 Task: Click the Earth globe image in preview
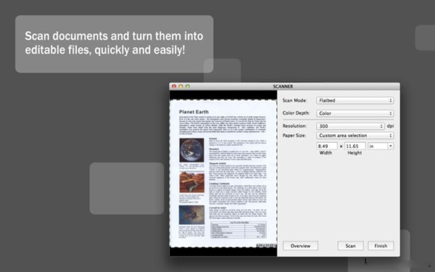(191, 150)
